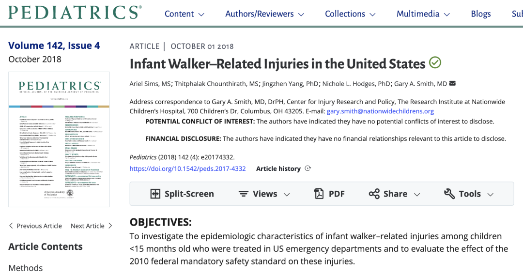The width and height of the screenshot is (523, 276).
Task: Expand the Views dropdown arrow
Action: (x=287, y=194)
